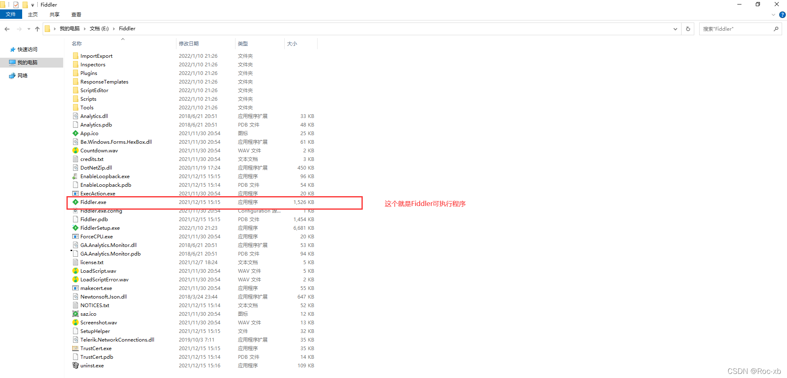The width and height of the screenshot is (787, 378).
Task: Sort by 大小 column header
Action: point(292,43)
